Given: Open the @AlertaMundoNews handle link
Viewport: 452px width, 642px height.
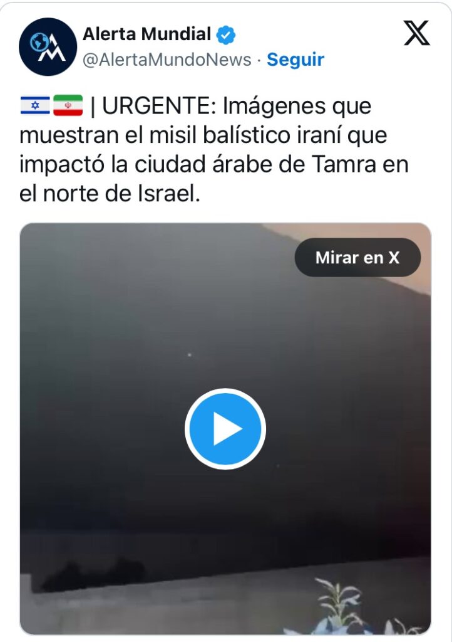Looking at the screenshot, I should 167,60.
